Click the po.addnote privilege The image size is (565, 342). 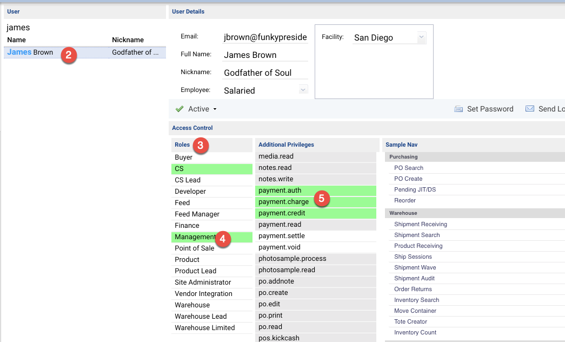tap(316, 281)
